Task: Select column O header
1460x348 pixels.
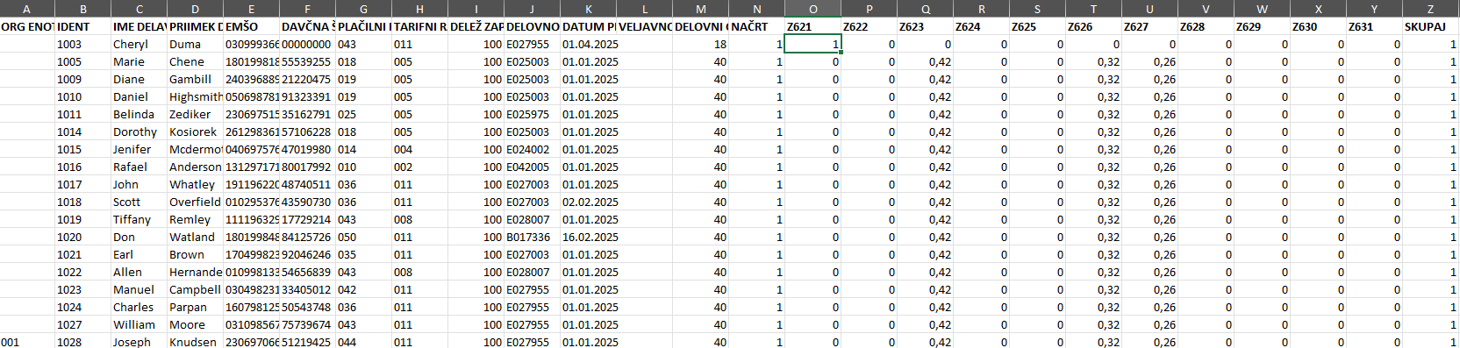Action: (812, 9)
